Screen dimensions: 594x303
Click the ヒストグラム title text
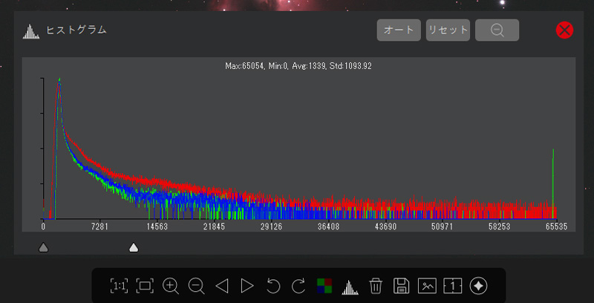pos(76,30)
